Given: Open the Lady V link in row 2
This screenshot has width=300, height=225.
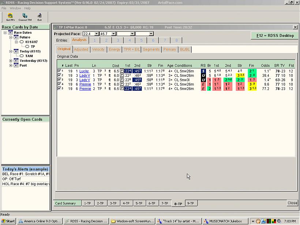Looking at the screenshot, I should click(x=85, y=76).
